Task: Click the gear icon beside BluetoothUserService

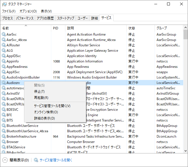Action: (x=4, y=126)
